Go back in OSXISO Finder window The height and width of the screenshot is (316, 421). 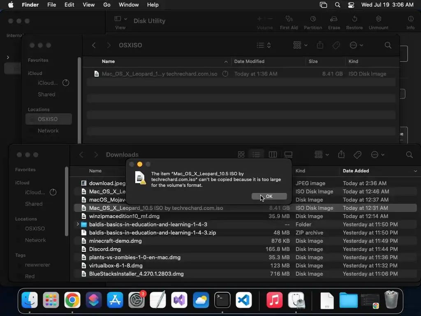pyautogui.click(x=94, y=45)
